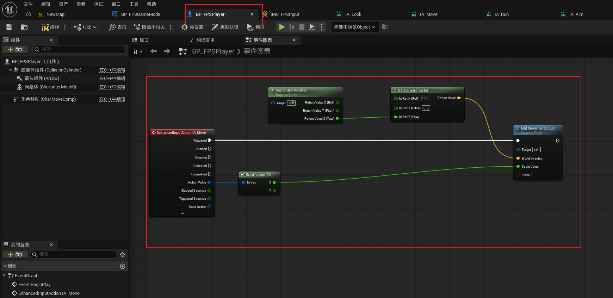Compile the blueprint with 编译
This screenshot has height=298, width=613.
(50, 27)
